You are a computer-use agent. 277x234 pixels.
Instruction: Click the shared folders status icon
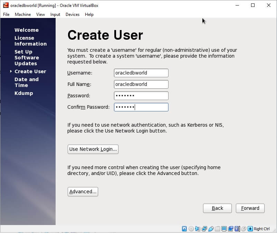point(218,229)
